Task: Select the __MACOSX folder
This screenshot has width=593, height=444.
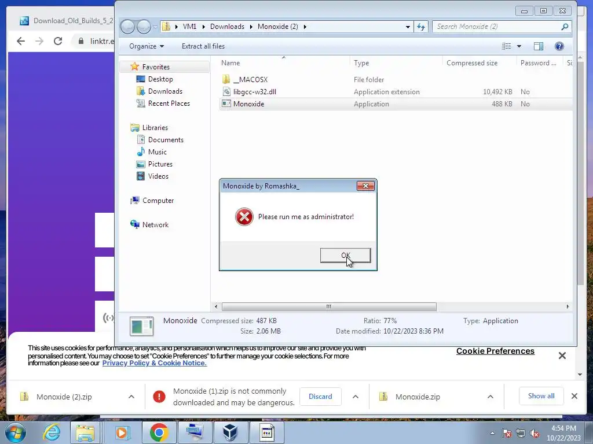Action: coord(250,79)
